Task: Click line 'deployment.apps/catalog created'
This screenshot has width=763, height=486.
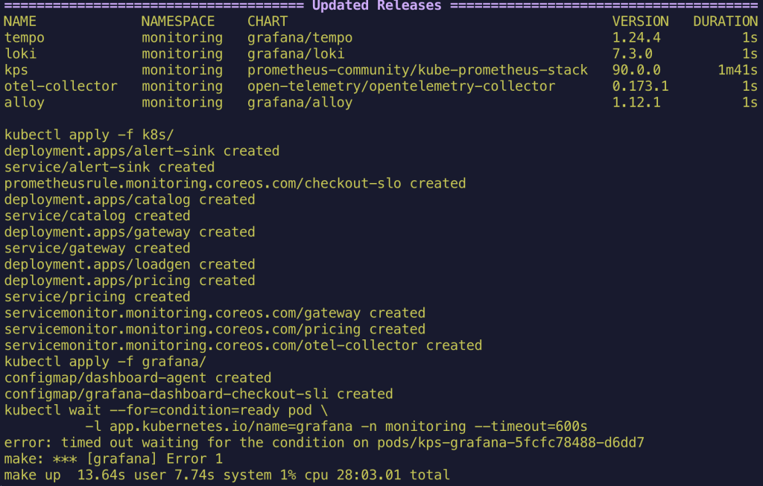Action: [x=130, y=199]
